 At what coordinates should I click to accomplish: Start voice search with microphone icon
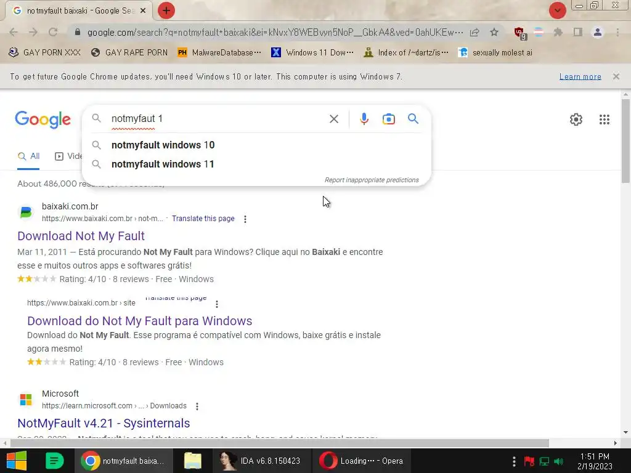(x=364, y=119)
